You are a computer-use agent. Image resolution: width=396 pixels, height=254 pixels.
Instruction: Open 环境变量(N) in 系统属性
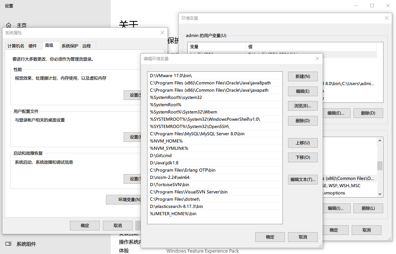coord(124,200)
